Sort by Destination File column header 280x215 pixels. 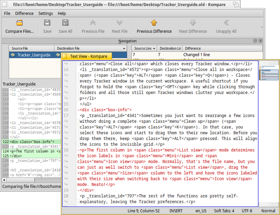point(91,48)
